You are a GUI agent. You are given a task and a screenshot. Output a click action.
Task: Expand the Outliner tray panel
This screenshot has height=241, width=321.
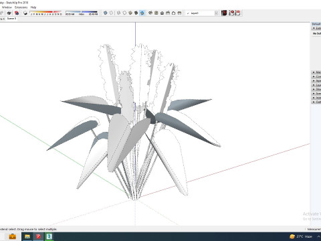(x=316, y=102)
